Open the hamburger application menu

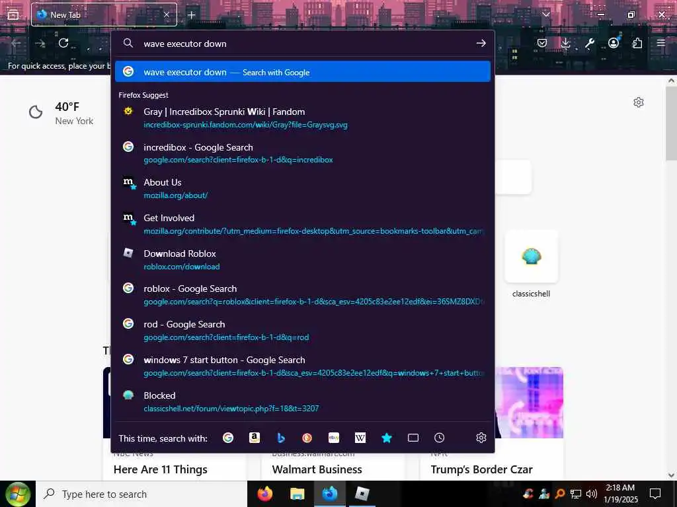[x=661, y=43]
